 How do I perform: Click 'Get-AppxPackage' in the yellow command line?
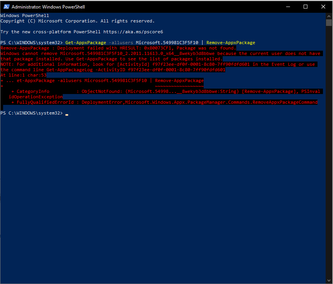(86, 43)
